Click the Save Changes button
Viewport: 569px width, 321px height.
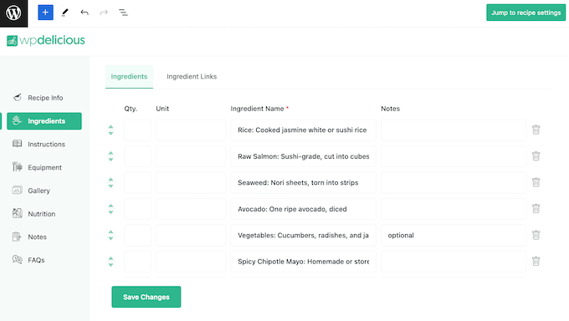(x=146, y=297)
